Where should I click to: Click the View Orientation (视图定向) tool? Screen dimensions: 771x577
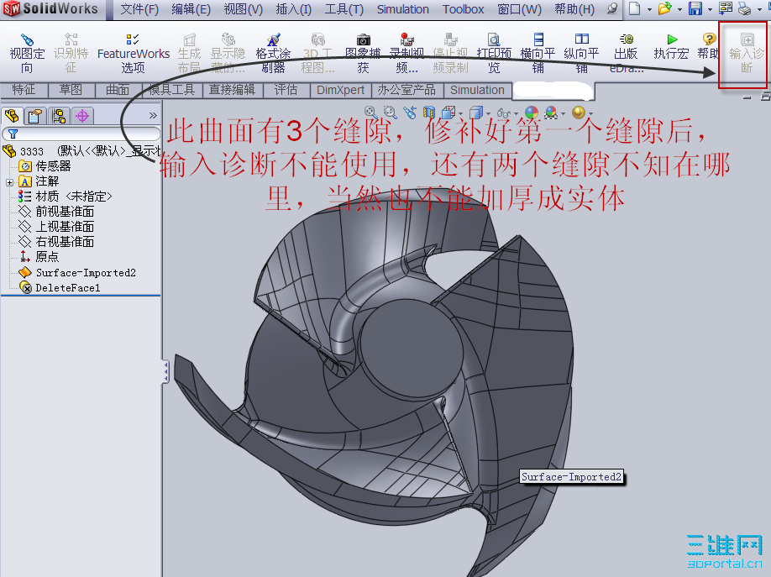[x=27, y=53]
